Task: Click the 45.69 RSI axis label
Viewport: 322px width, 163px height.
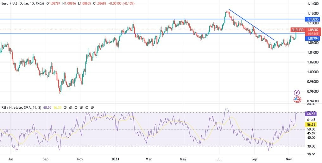Action: (x=311, y=133)
